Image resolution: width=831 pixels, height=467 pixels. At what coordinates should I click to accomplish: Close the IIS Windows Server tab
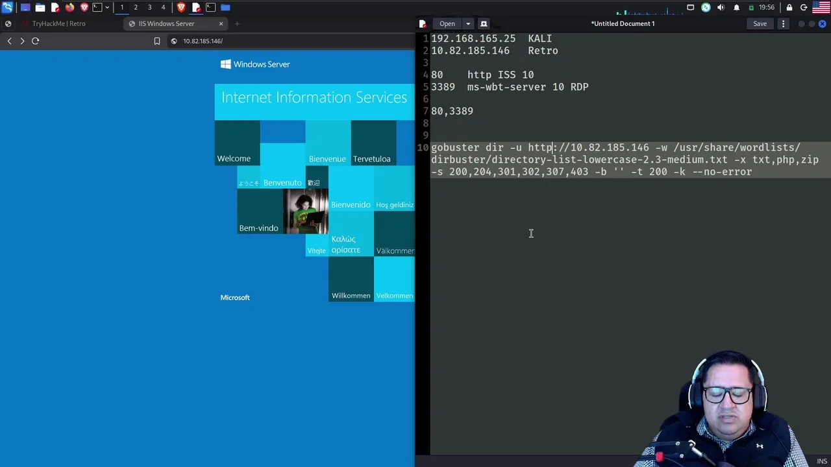click(221, 23)
